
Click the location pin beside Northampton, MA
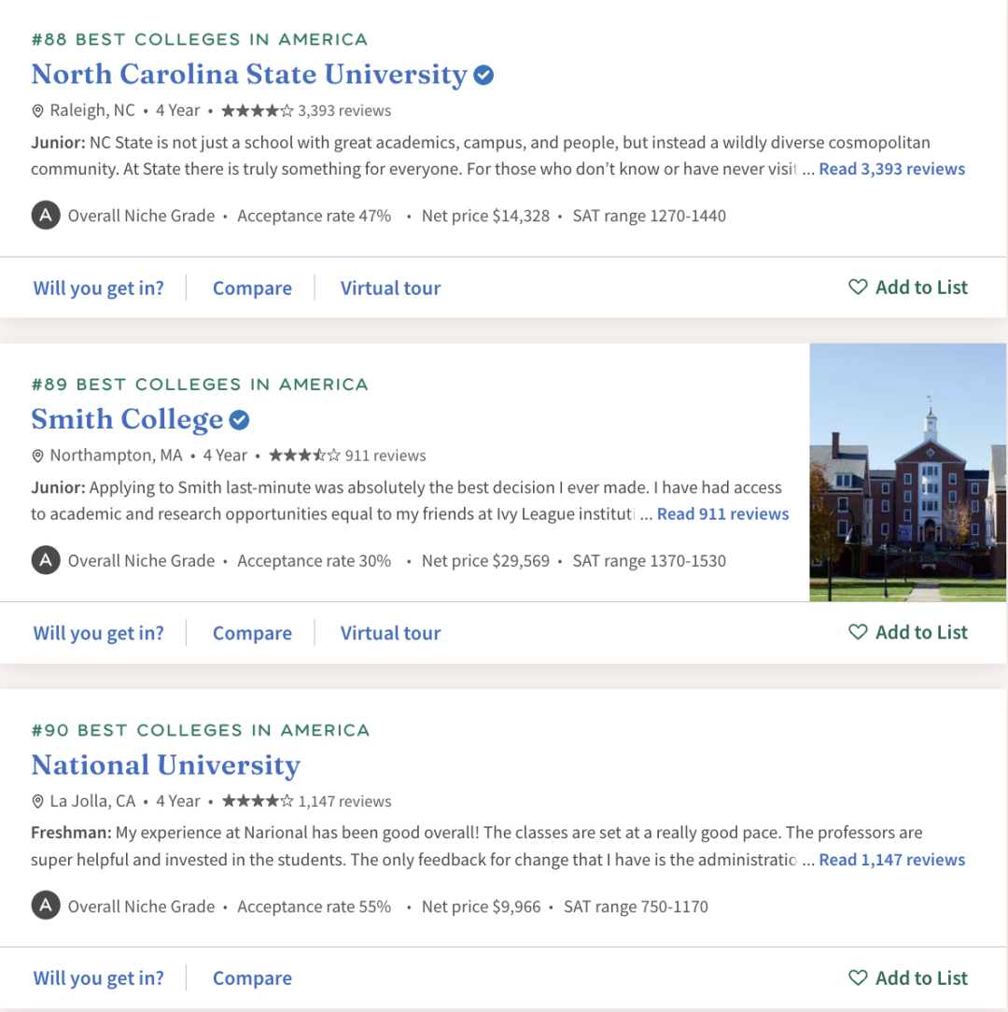point(38,457)
